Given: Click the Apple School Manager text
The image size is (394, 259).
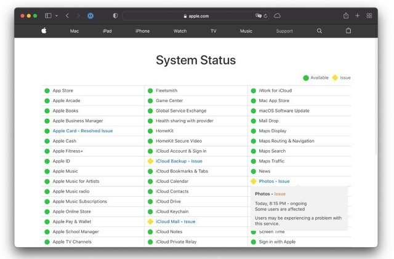Looking at the screenshot, I should [76, 231].
